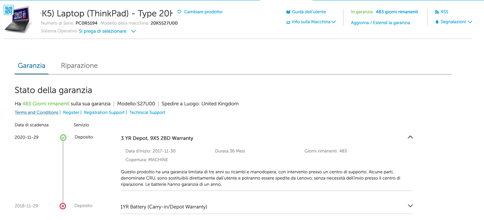
Task: Open Registration Support link
Action: coord(104,112)
